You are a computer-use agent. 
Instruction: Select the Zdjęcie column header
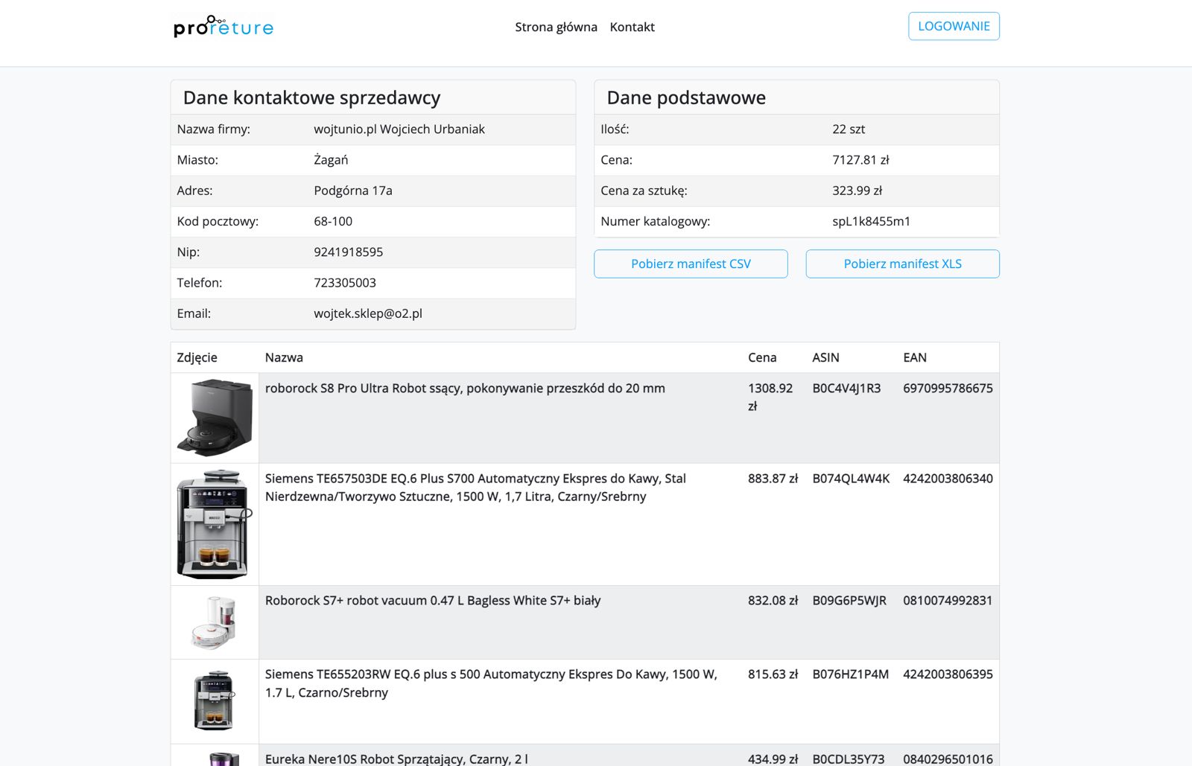(197, 357)
